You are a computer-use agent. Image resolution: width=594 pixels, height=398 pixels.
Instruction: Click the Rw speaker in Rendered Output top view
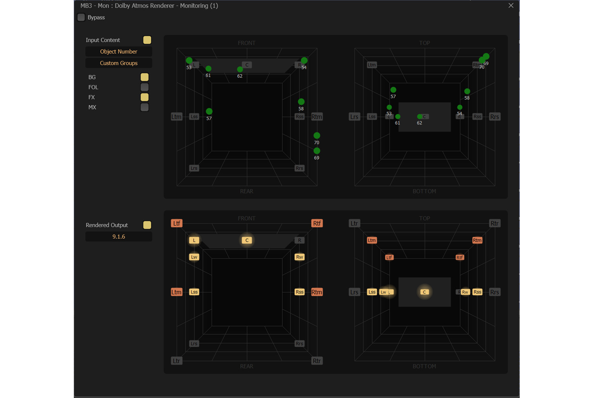click(x=465, y=292)
